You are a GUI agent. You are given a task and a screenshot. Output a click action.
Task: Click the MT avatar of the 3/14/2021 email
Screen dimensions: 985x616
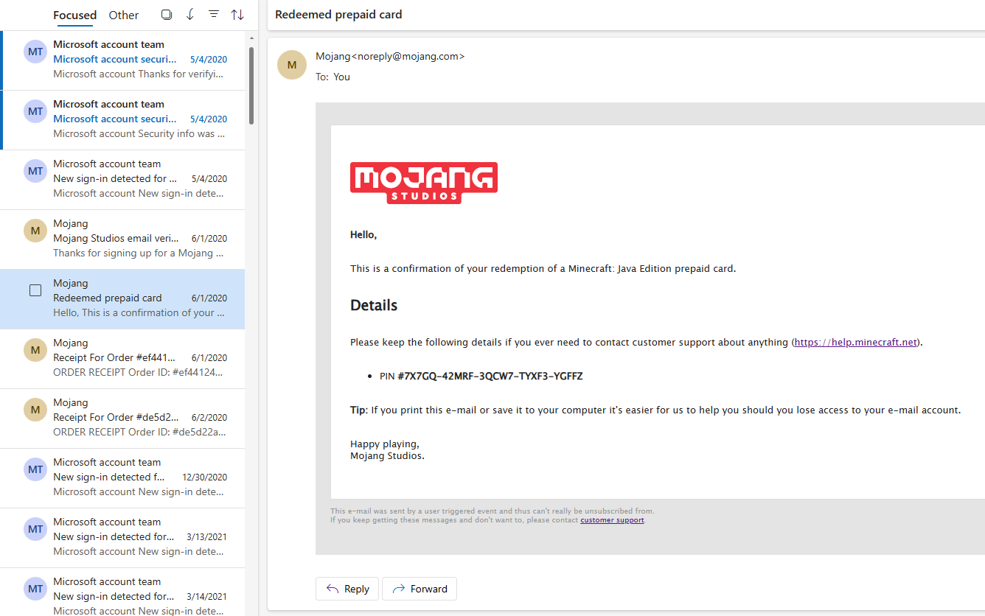point(35,589)
